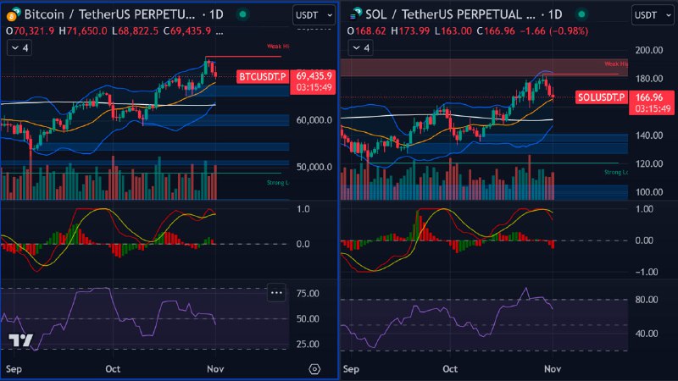Click the TradingView logo in Bitcoin chart
Screen dimensions: 678x381
coord(20,340)
